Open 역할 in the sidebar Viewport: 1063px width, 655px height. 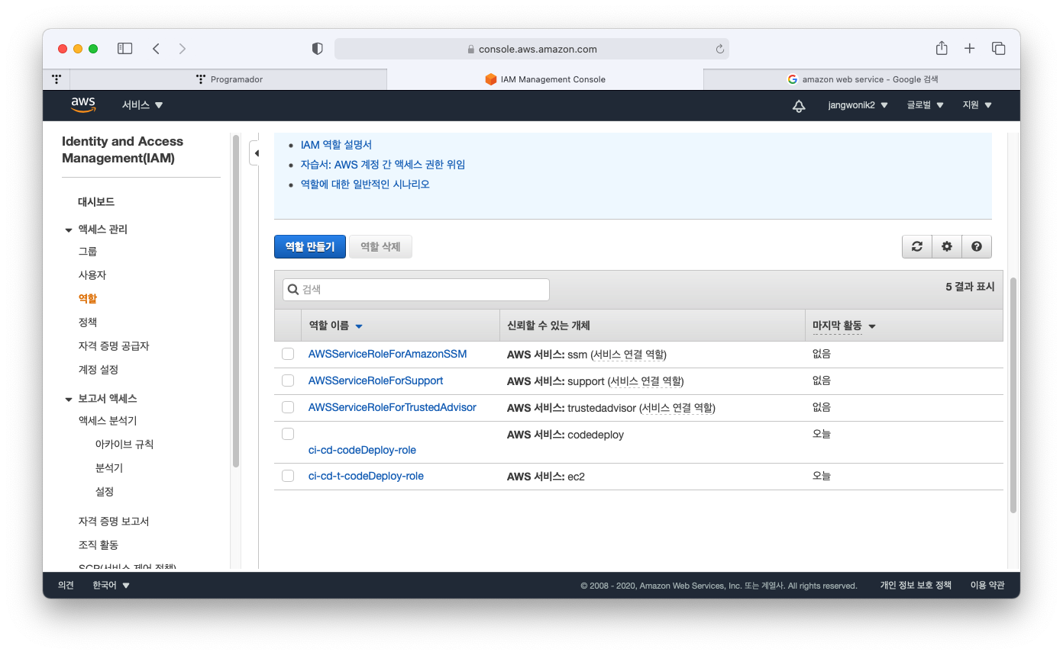pos(88,299)
